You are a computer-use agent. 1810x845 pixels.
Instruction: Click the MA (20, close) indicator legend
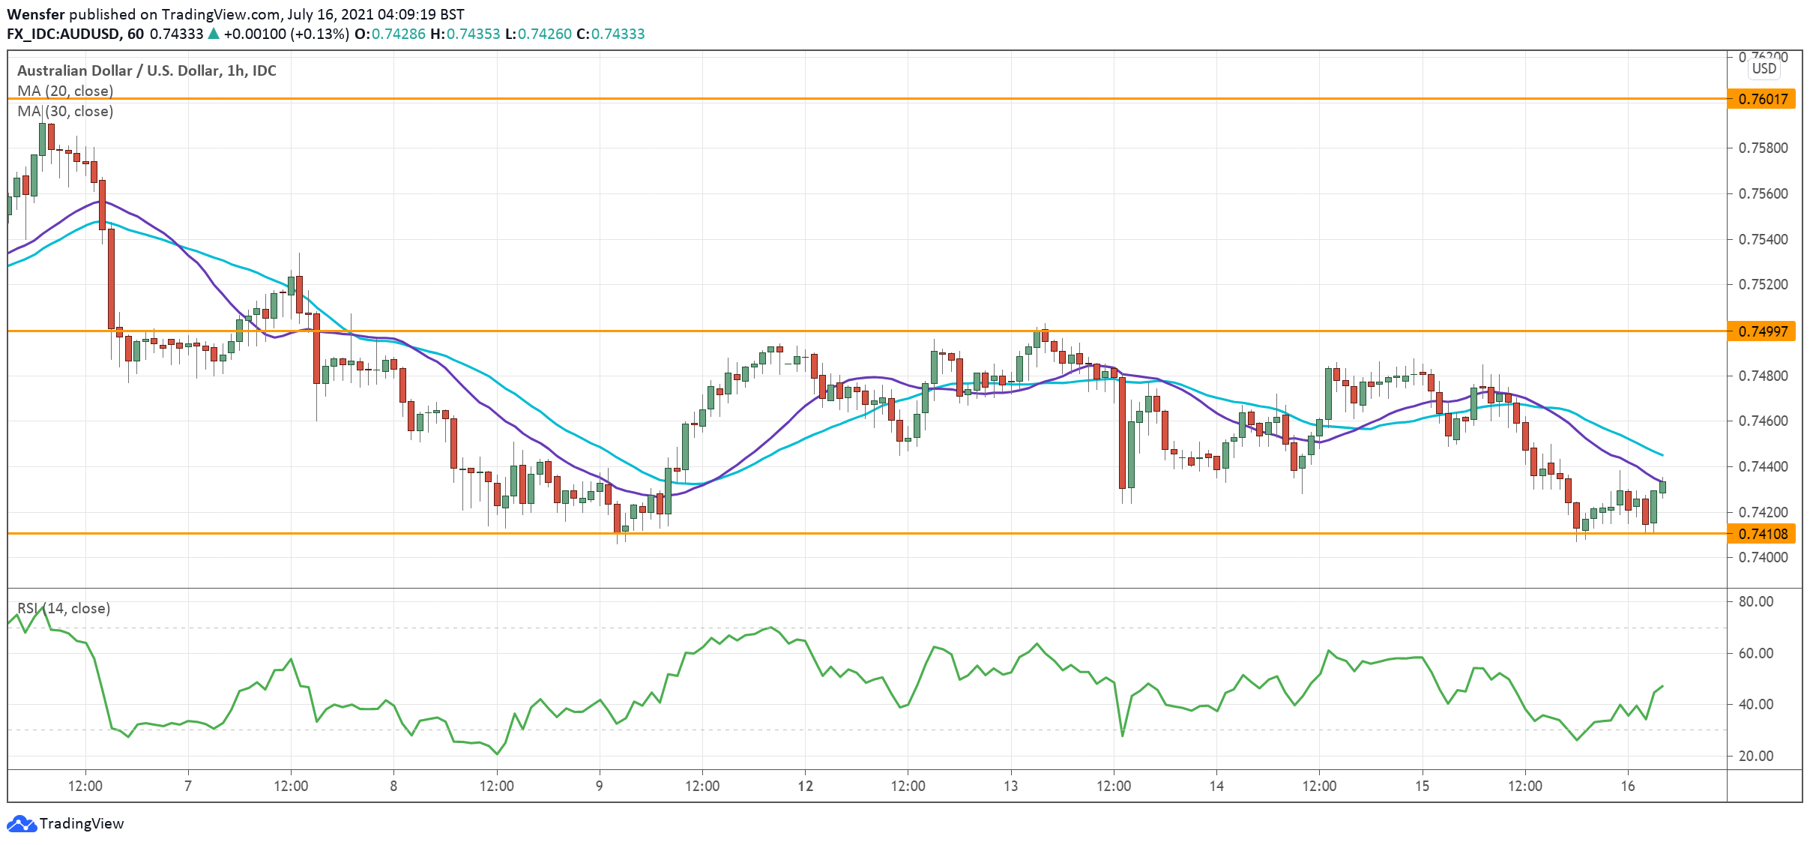(x=65, y=91)
